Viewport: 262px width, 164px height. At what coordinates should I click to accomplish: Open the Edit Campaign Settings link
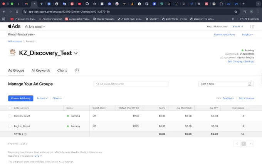pyautogui.click(x=240, y=61)
